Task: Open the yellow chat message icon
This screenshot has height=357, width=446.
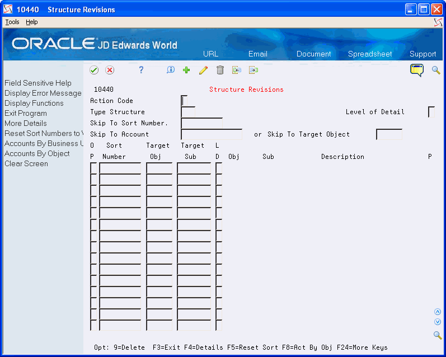Action: point(417,70)
